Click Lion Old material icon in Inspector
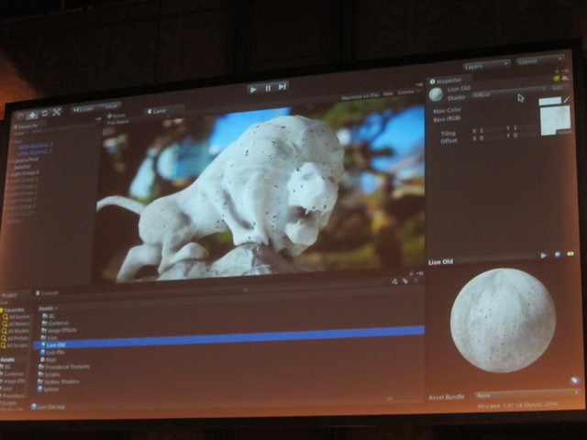 [x=437, y=94]
